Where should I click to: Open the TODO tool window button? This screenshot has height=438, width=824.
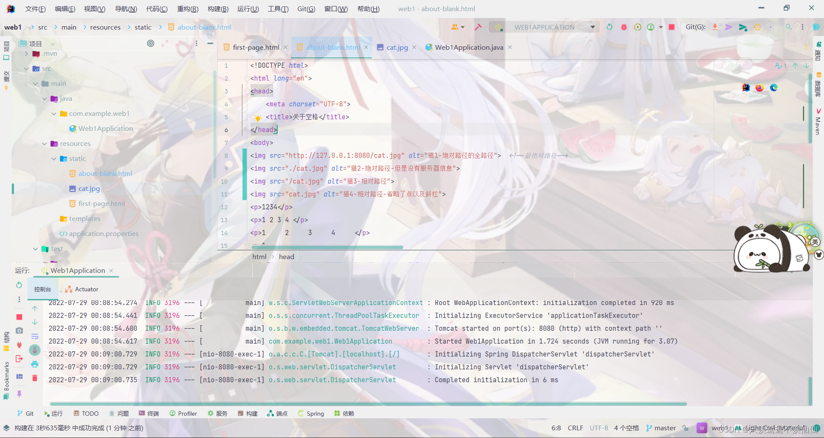click(86, 414)
